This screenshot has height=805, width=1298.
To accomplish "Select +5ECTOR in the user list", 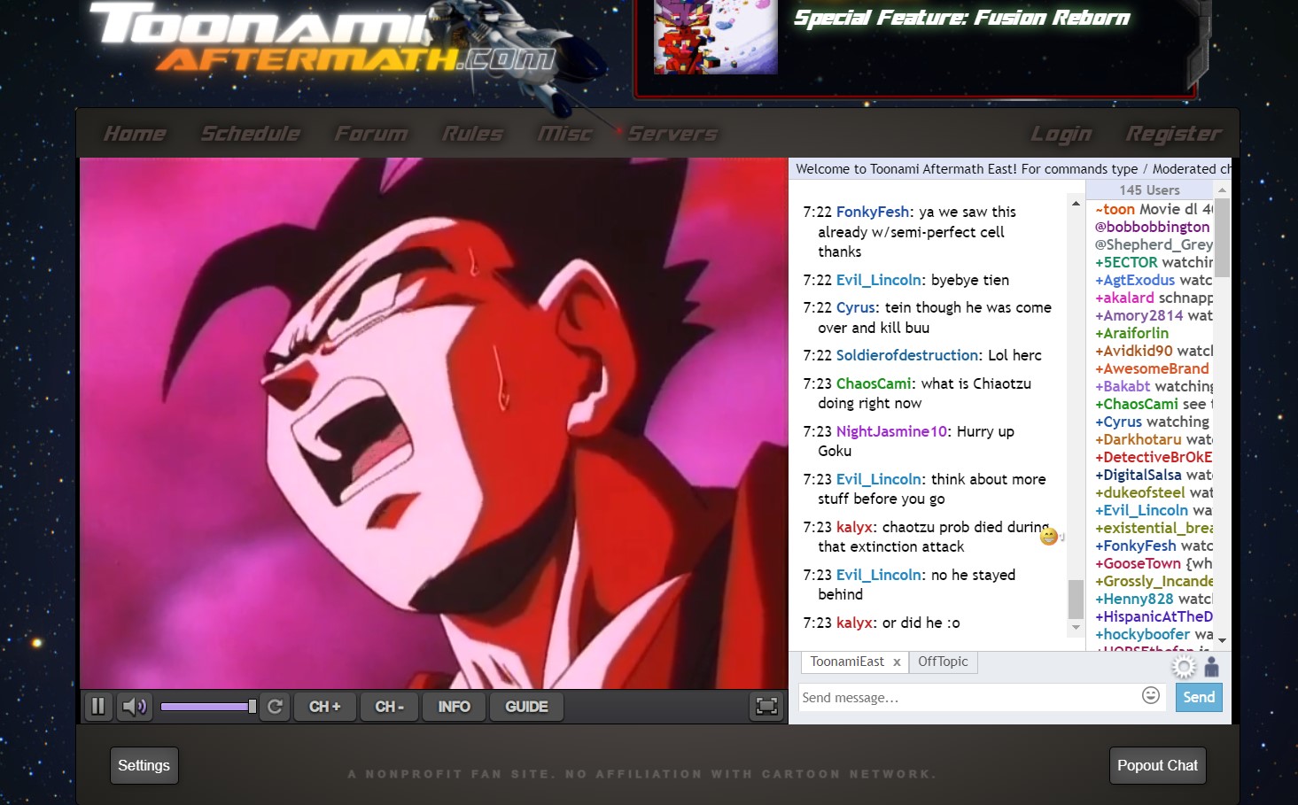I will 1126,262.
